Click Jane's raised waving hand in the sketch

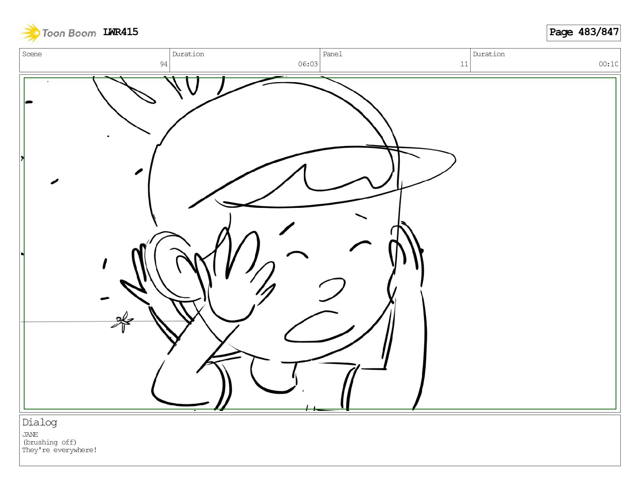tap(238, 274)
